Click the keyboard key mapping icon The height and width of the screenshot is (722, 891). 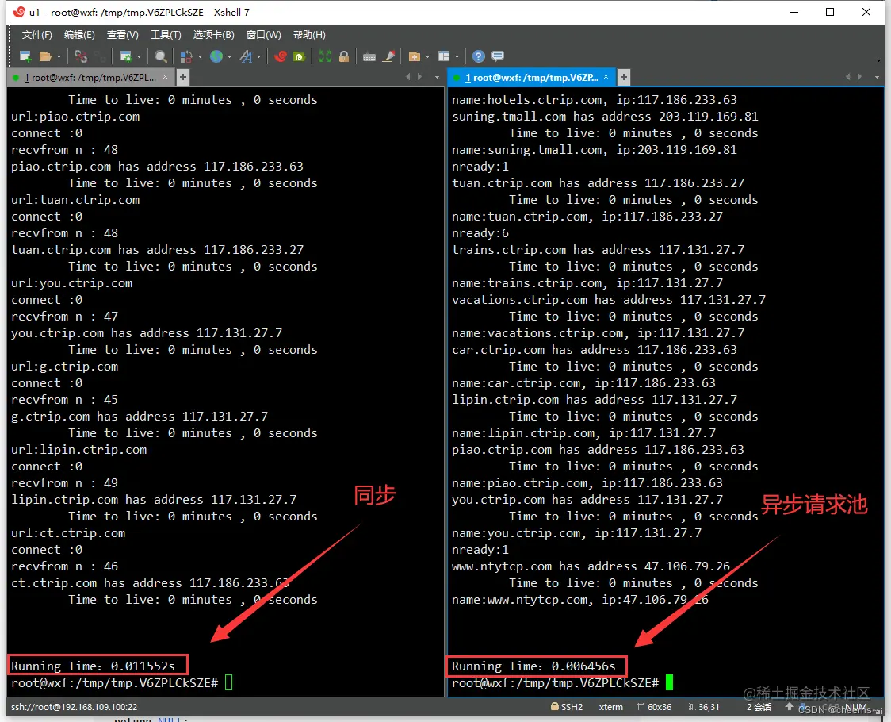369,57
